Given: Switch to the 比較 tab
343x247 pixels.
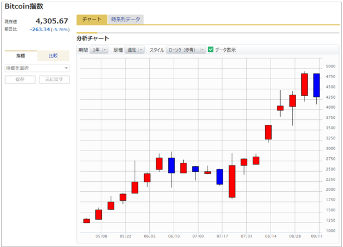Looking at the screenshot, I should pos(53,56).
